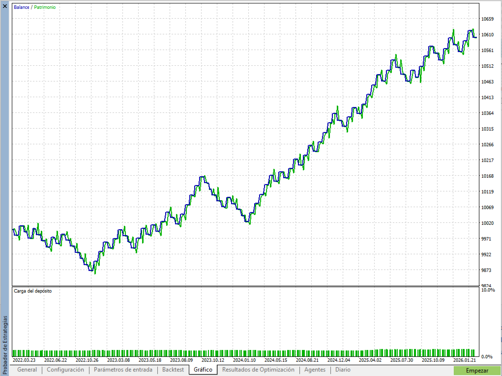
Task: Click the 10119 axis value
Action: coord(487,191)
